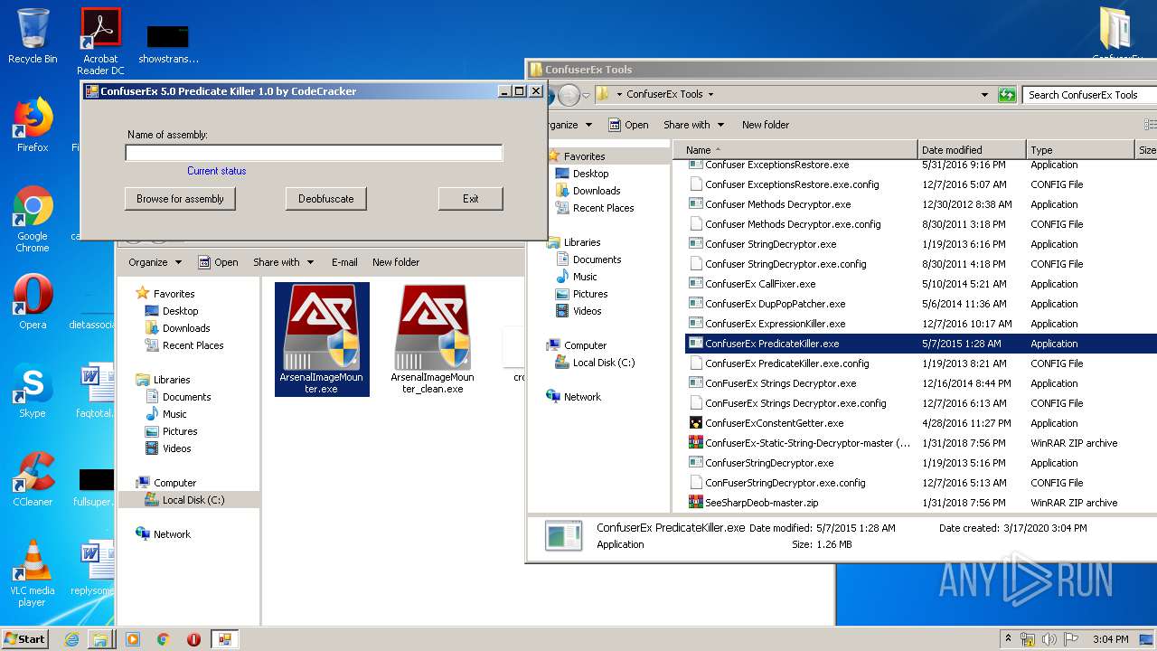Open Organize dropdown in rear explorer window

[155, 262]
